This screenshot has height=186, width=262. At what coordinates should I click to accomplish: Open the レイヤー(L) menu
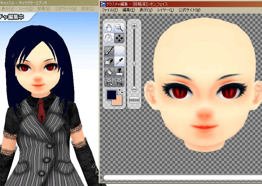pyautogui.click(x=165, y=10)
